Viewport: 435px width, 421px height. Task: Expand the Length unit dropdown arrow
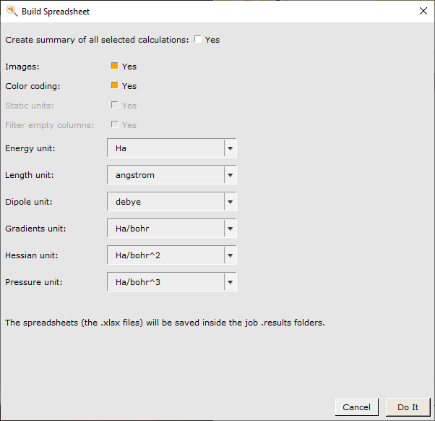click(230, 175)
